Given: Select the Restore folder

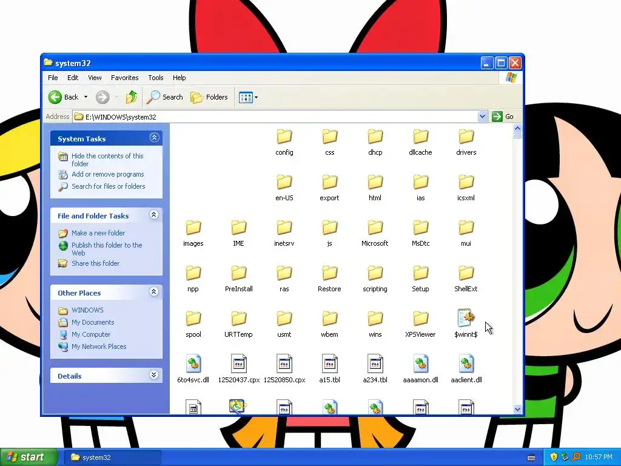Looking at the screenshot, I should (x=329, y=279).
